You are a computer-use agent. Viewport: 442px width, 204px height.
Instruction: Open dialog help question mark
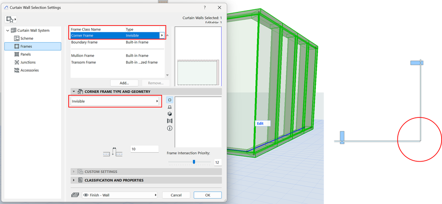coord(205,8)
